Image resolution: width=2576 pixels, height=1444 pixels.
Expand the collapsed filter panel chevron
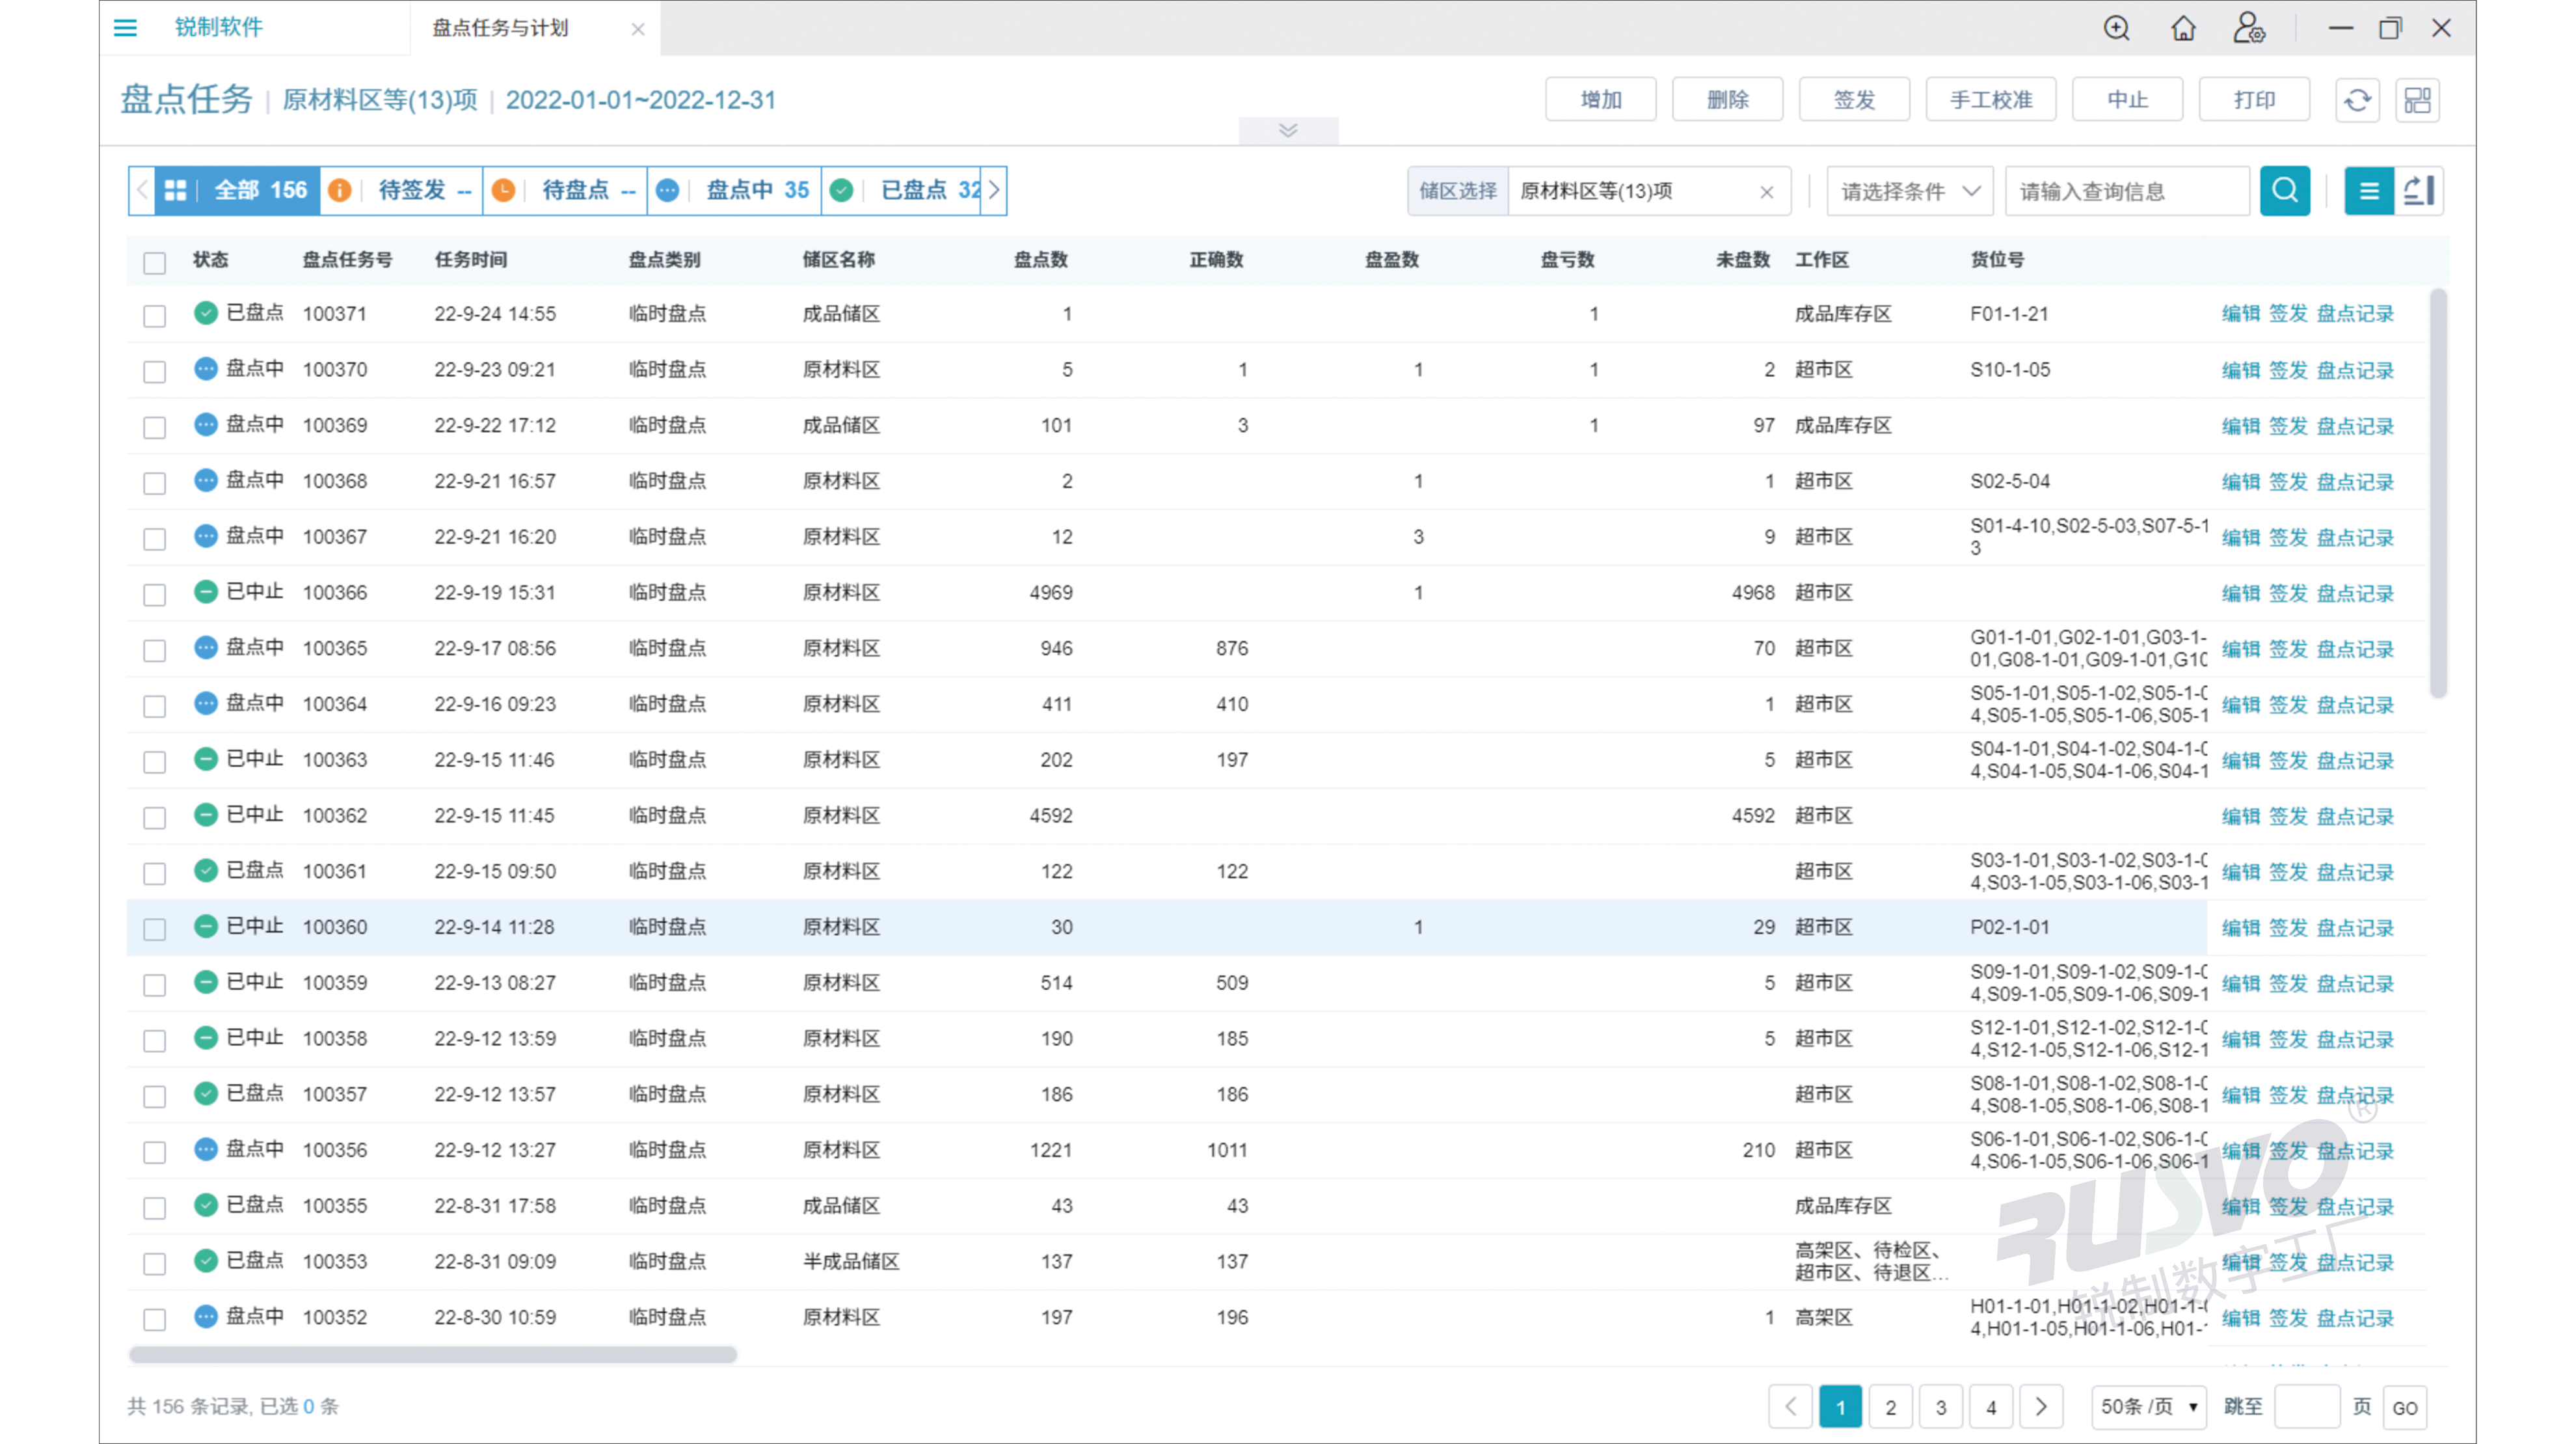[x=1288, y=130]
